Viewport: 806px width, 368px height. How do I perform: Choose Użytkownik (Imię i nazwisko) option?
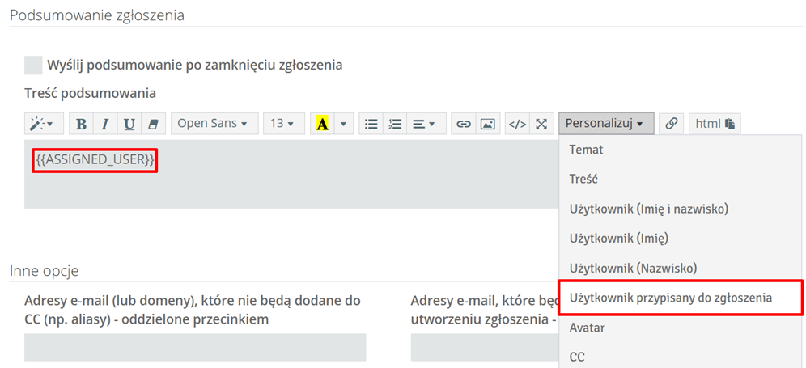click(x=680, y=209)
